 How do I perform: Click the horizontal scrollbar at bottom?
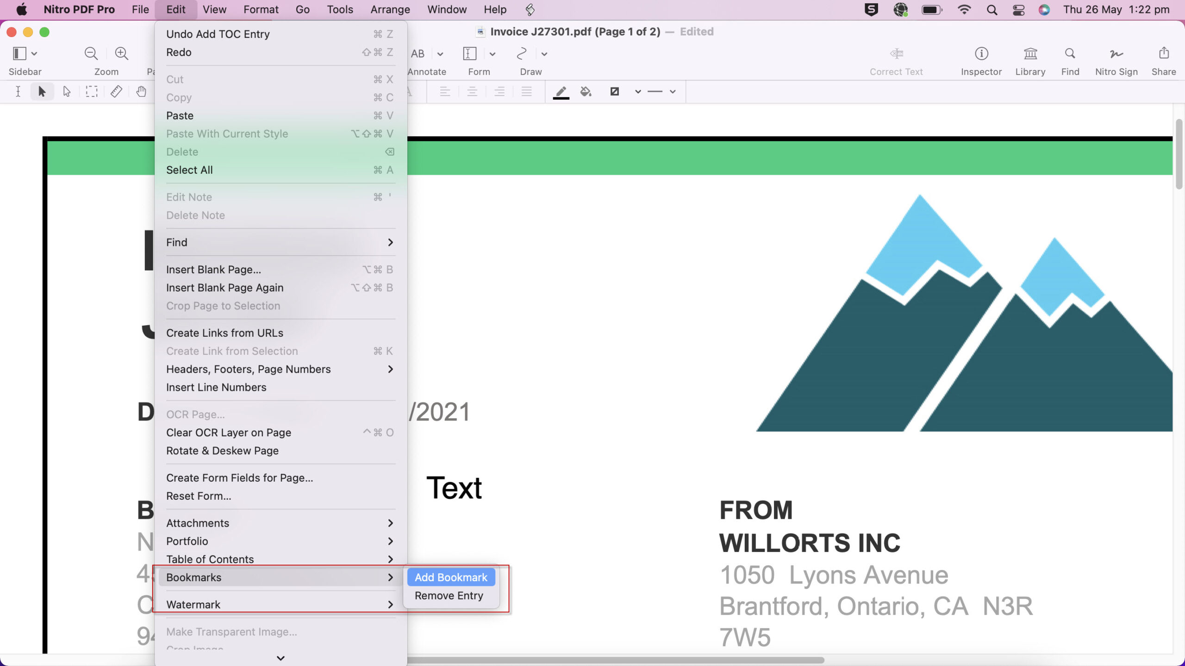(x=616, y=660)
